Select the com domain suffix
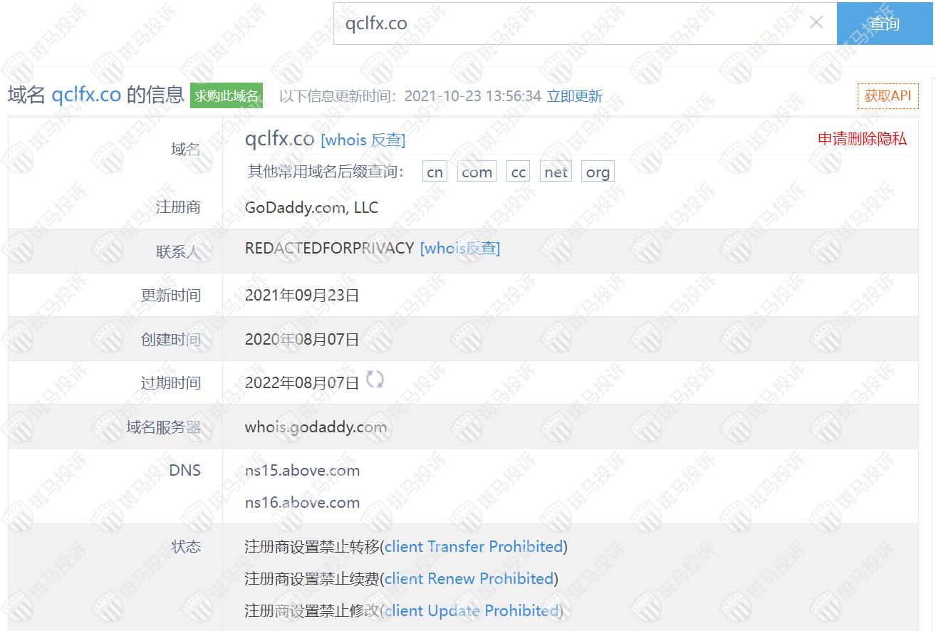 click(x=477, y=172)
